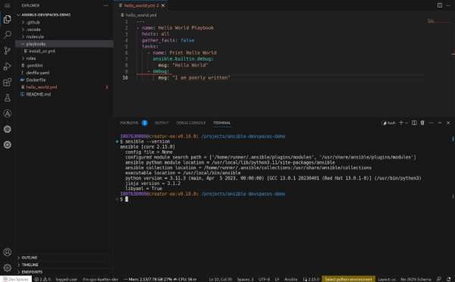Expand the roles folder
The height and width of the screenshot is (282, 455).
coord(31,58)
